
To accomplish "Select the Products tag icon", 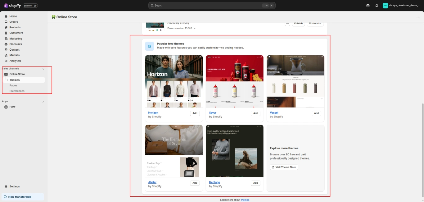I will click(6, 27).
